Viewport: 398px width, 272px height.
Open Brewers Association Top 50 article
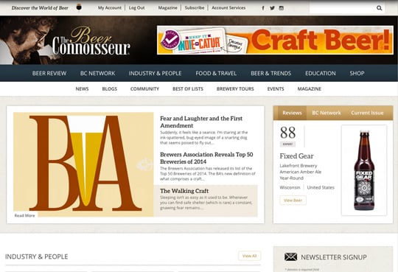(x=206, y=158)
